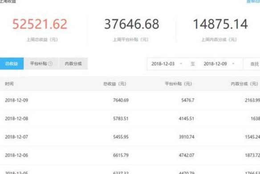The image size is (260, 174).
Task: Switch to the 平台补贴 tab
Action: 41,63
